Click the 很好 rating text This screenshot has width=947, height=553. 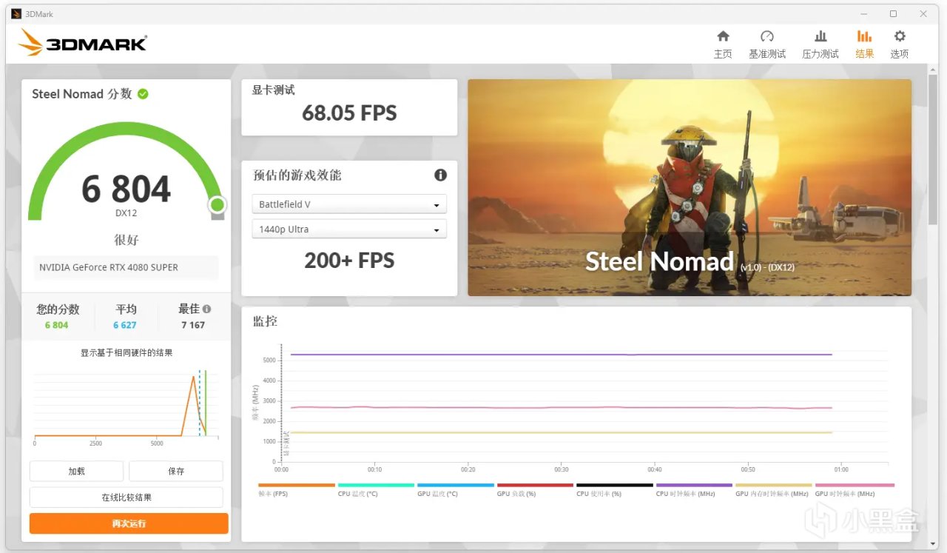(x=127, y=240)
